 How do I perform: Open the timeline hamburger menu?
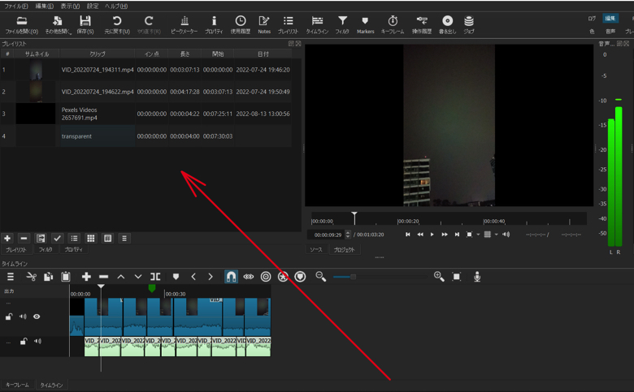click(x=11, y=277)
